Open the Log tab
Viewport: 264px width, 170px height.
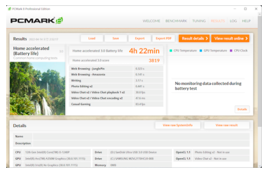pos(233,21)
